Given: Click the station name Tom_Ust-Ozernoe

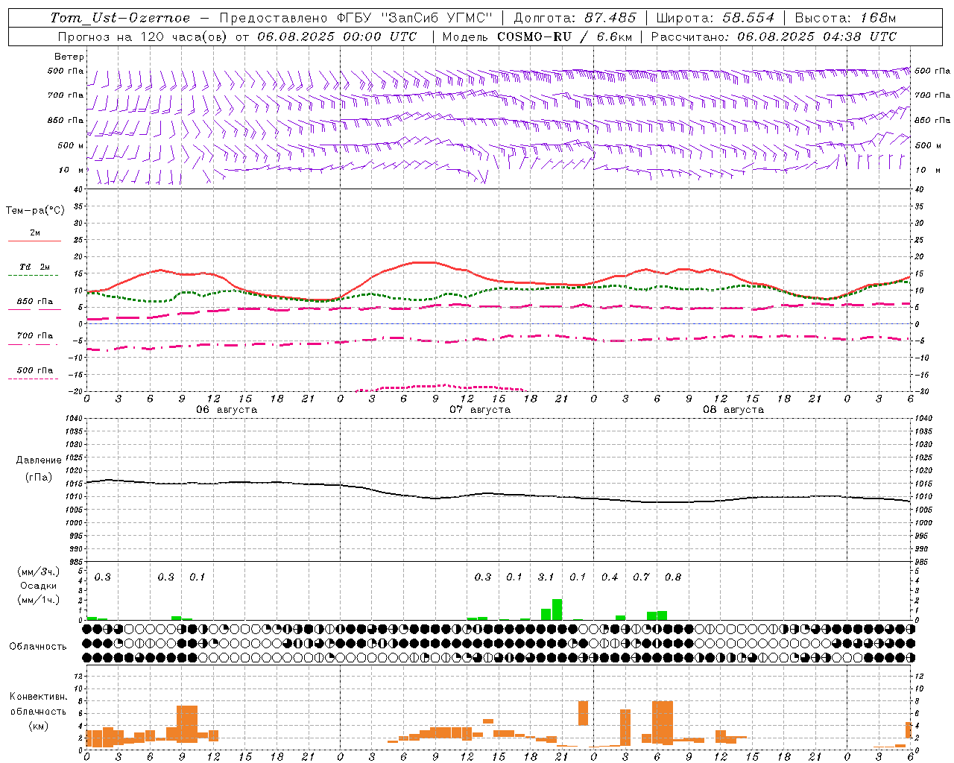Looking at the screenshot, I should [x=120, y=18].
